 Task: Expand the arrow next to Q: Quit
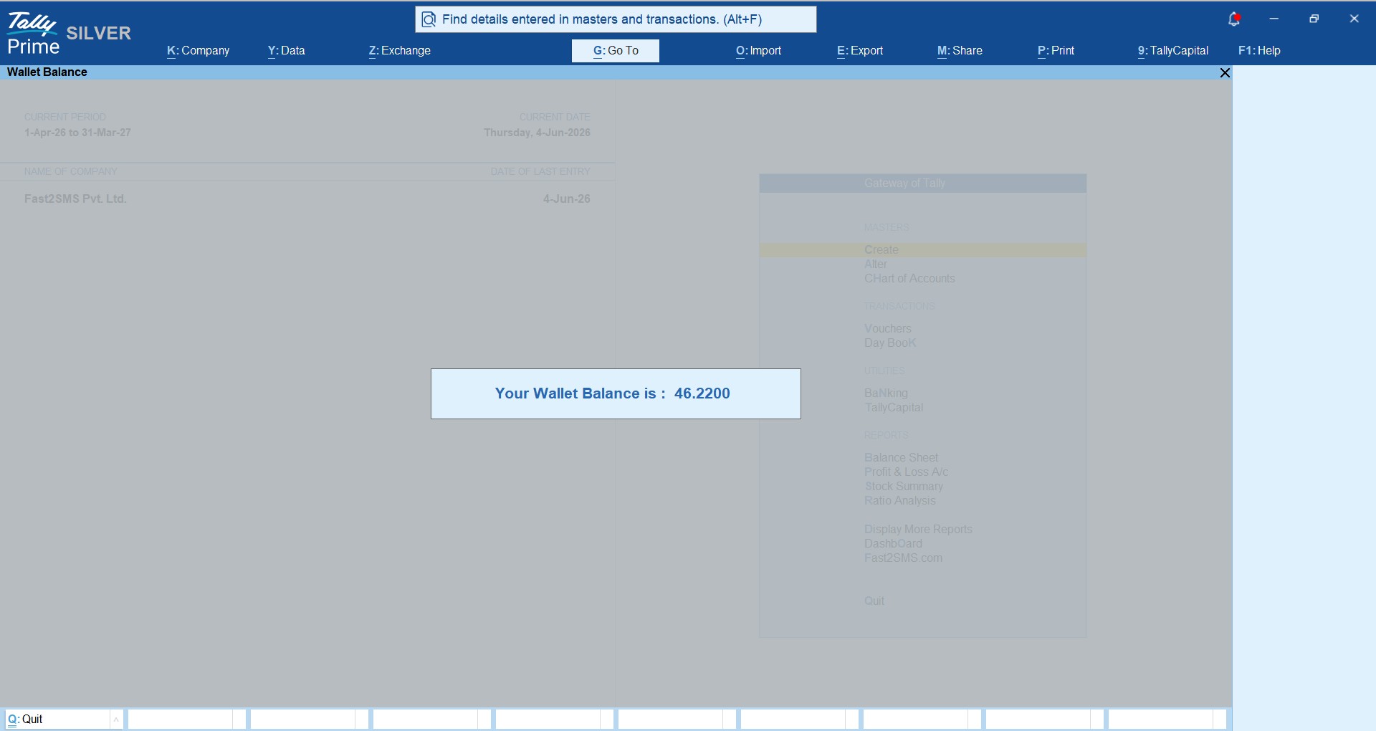[x=116, y=719]
